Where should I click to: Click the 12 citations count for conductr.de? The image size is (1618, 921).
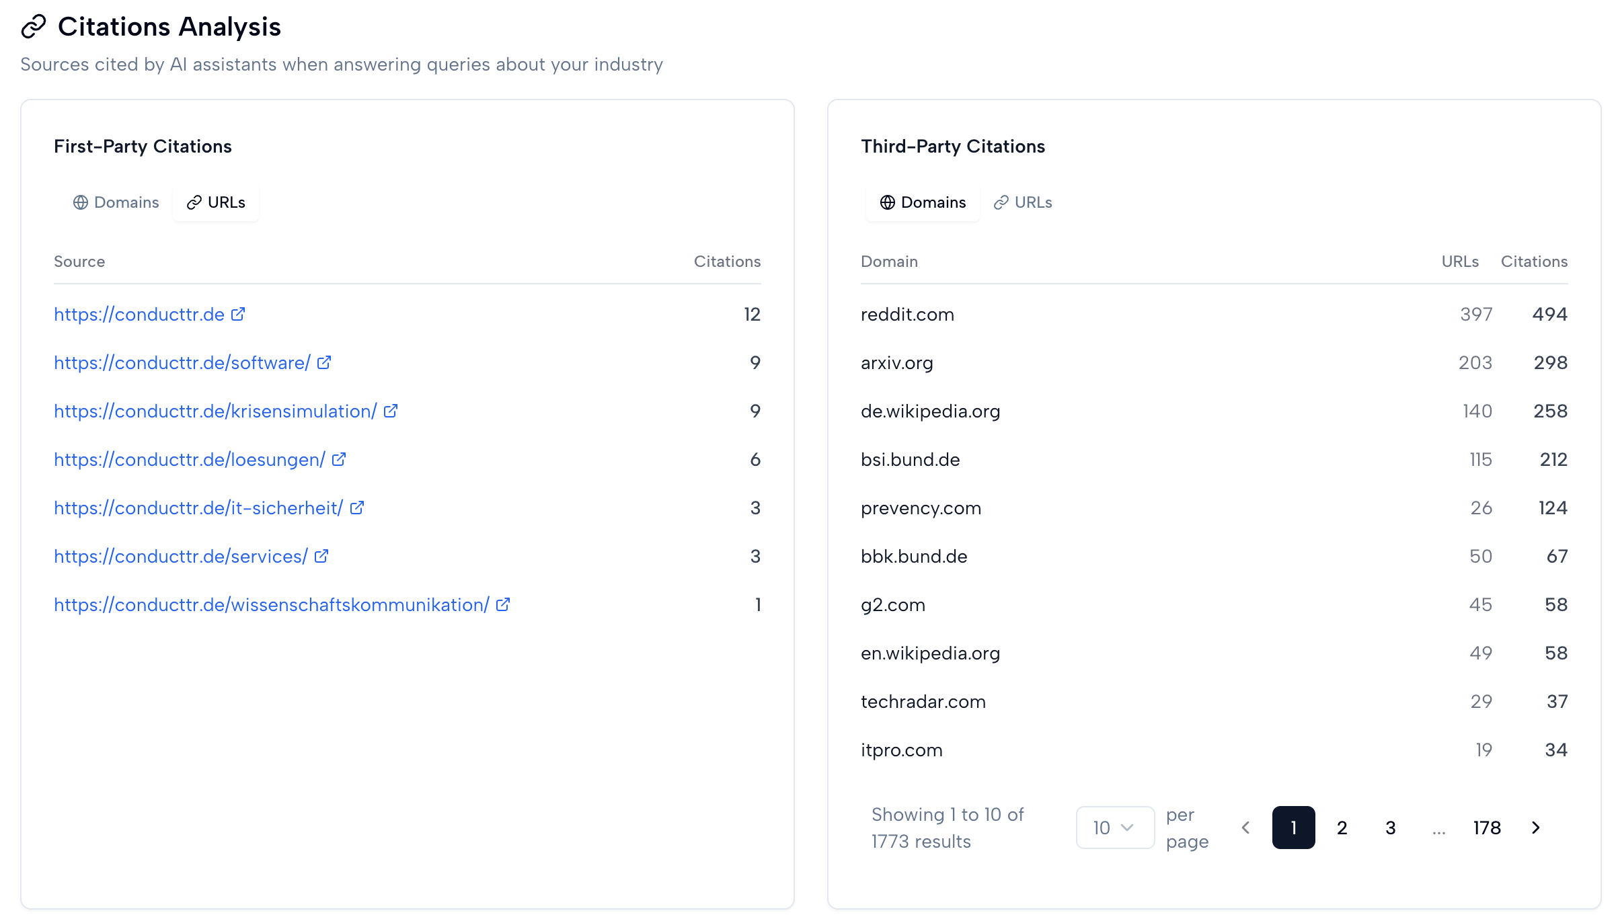[x=752, y=314]
